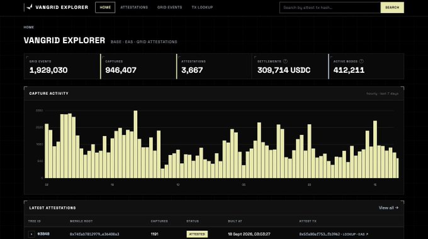Switch to the TX Lookup nav tab
428x239 pixels.
202,8
